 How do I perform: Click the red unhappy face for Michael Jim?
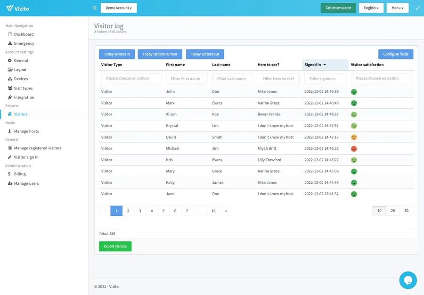[354, 148]
